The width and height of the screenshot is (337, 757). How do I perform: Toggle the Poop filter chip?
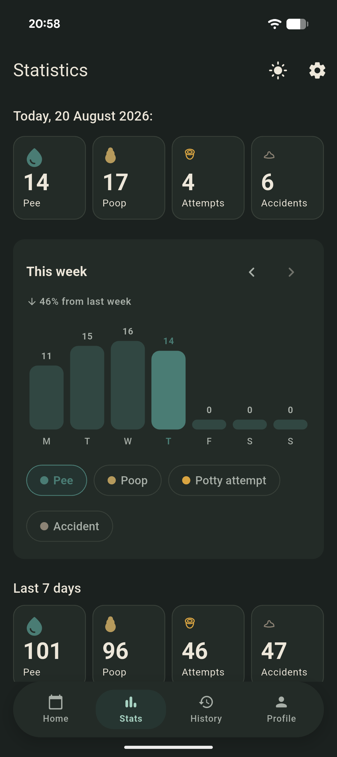click(x=128, y=480)
